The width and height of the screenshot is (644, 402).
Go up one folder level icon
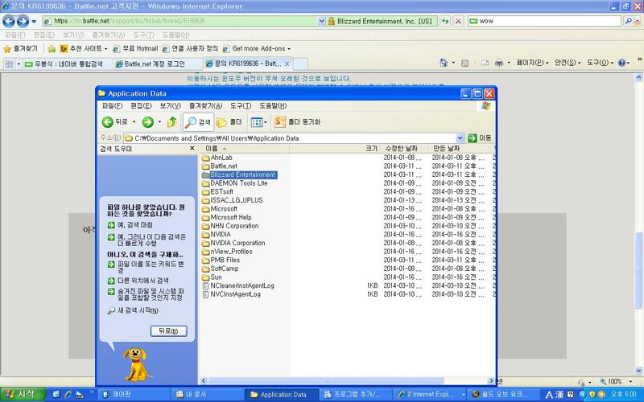172,122
